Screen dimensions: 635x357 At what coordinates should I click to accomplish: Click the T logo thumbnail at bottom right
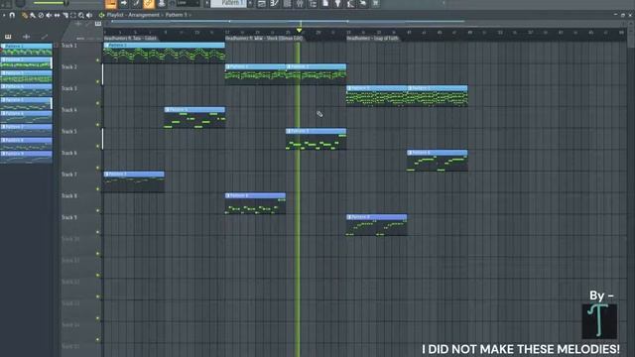point(599,321)
